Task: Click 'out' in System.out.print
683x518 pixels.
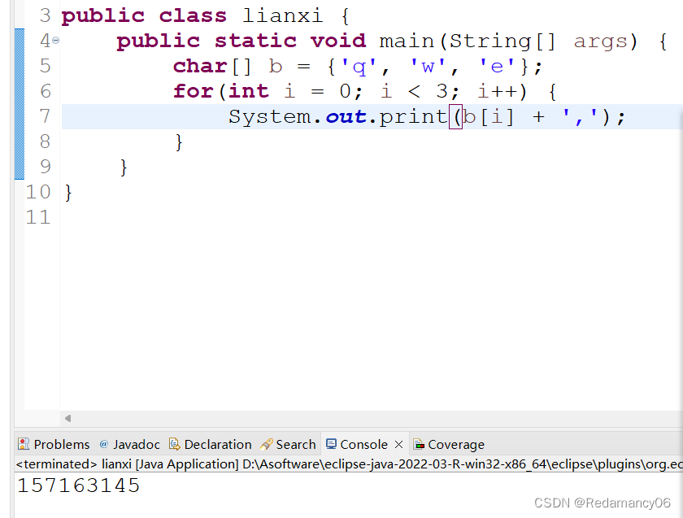Action: tap(346, 117)
